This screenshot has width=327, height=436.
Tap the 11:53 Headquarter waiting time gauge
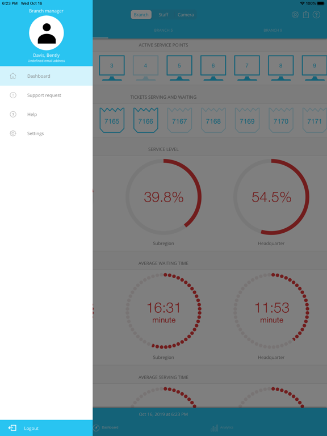click(x=271, y=311)
